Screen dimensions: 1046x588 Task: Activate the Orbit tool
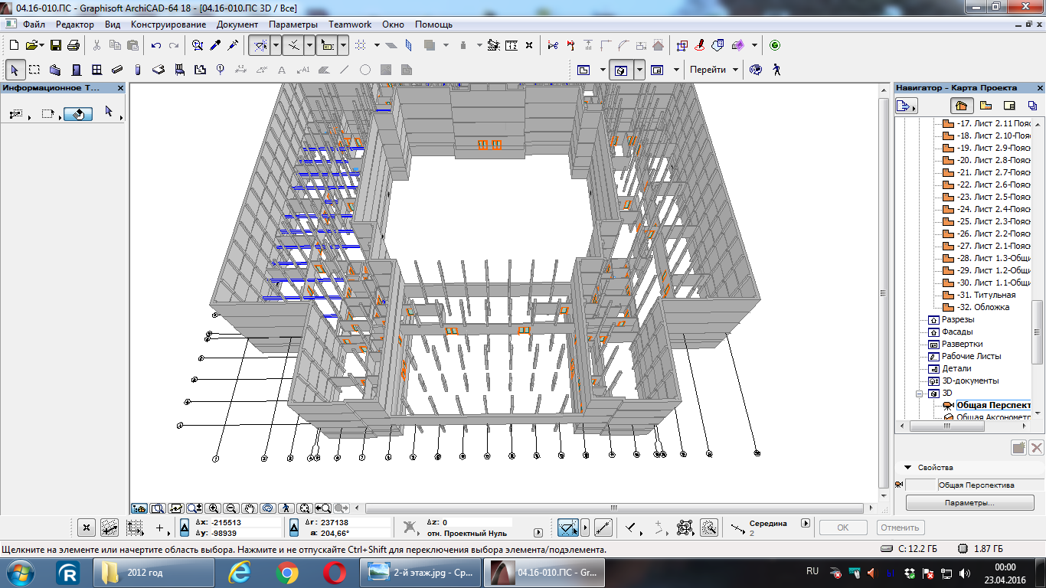[x=268, y=508]
